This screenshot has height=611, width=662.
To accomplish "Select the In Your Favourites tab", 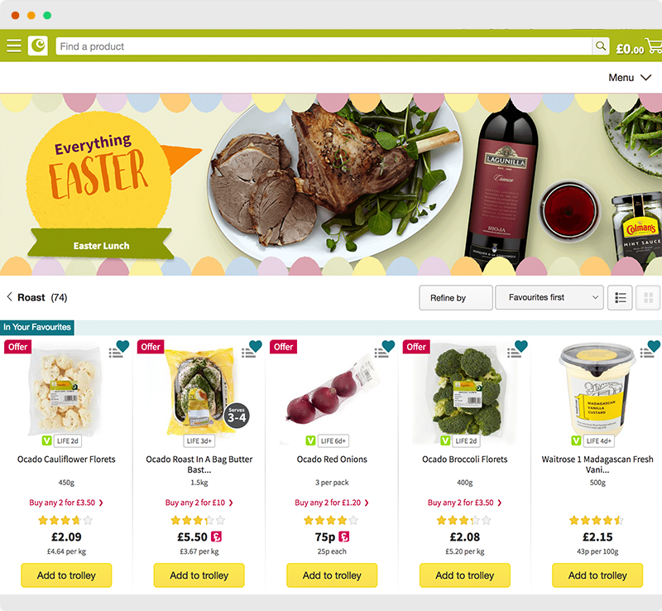I will [37, 327].
